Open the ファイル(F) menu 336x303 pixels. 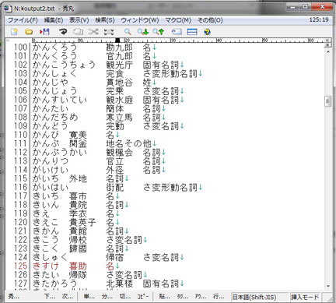coord(23,20)
